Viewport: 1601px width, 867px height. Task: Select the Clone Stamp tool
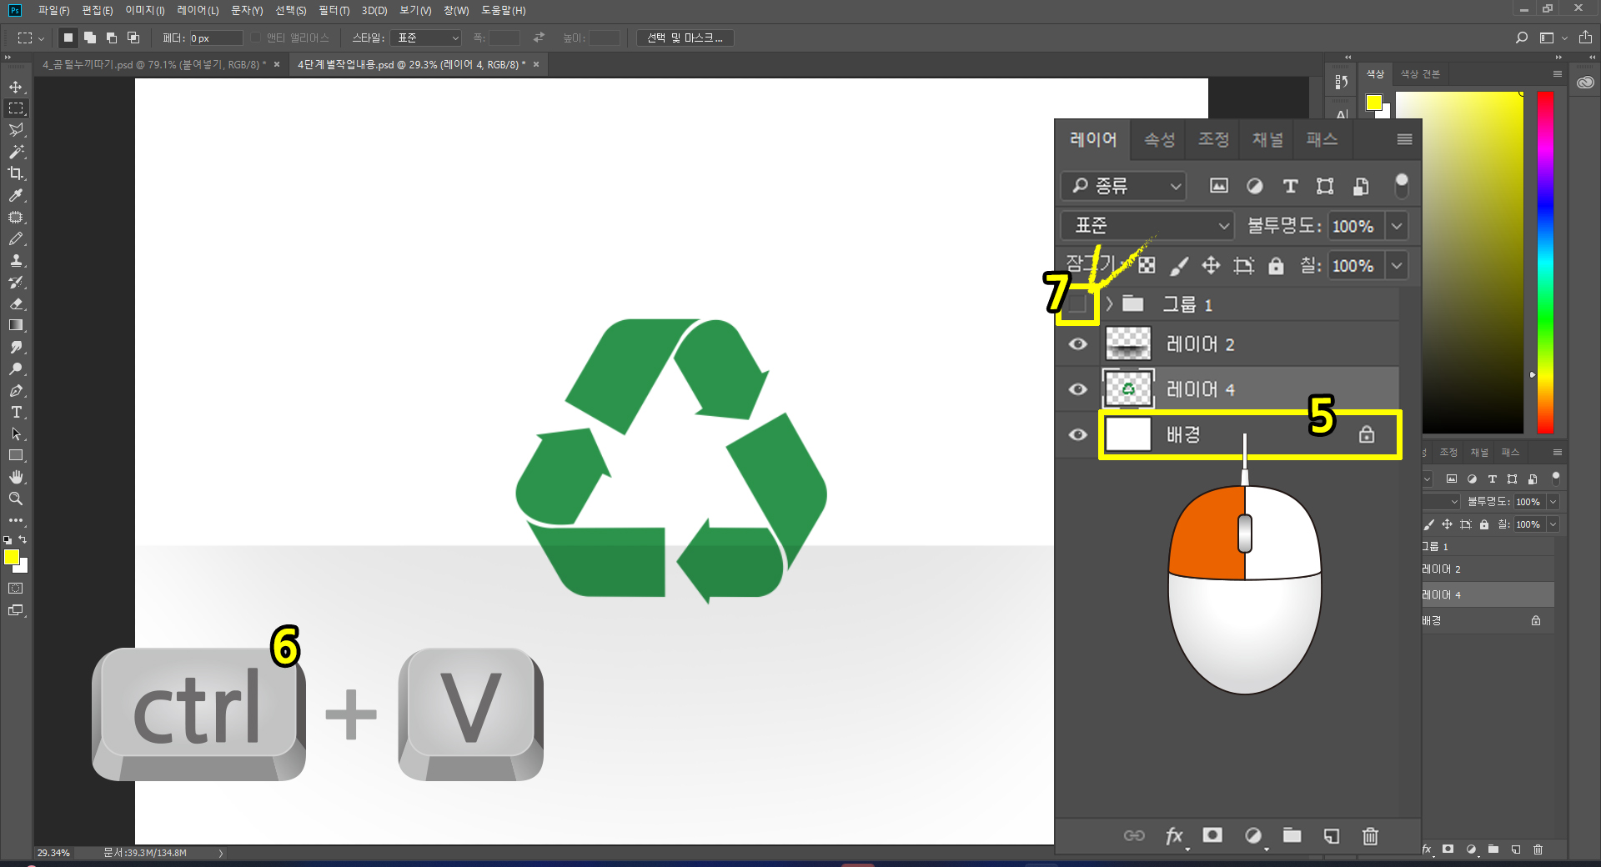pos(16,260)
